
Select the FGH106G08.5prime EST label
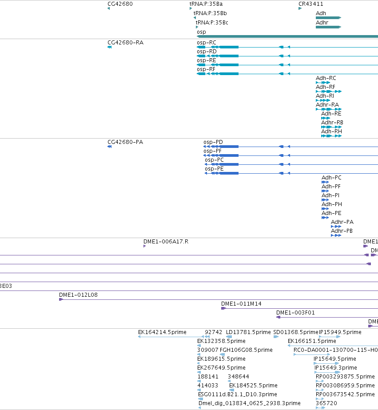click(x=246, y=350)
